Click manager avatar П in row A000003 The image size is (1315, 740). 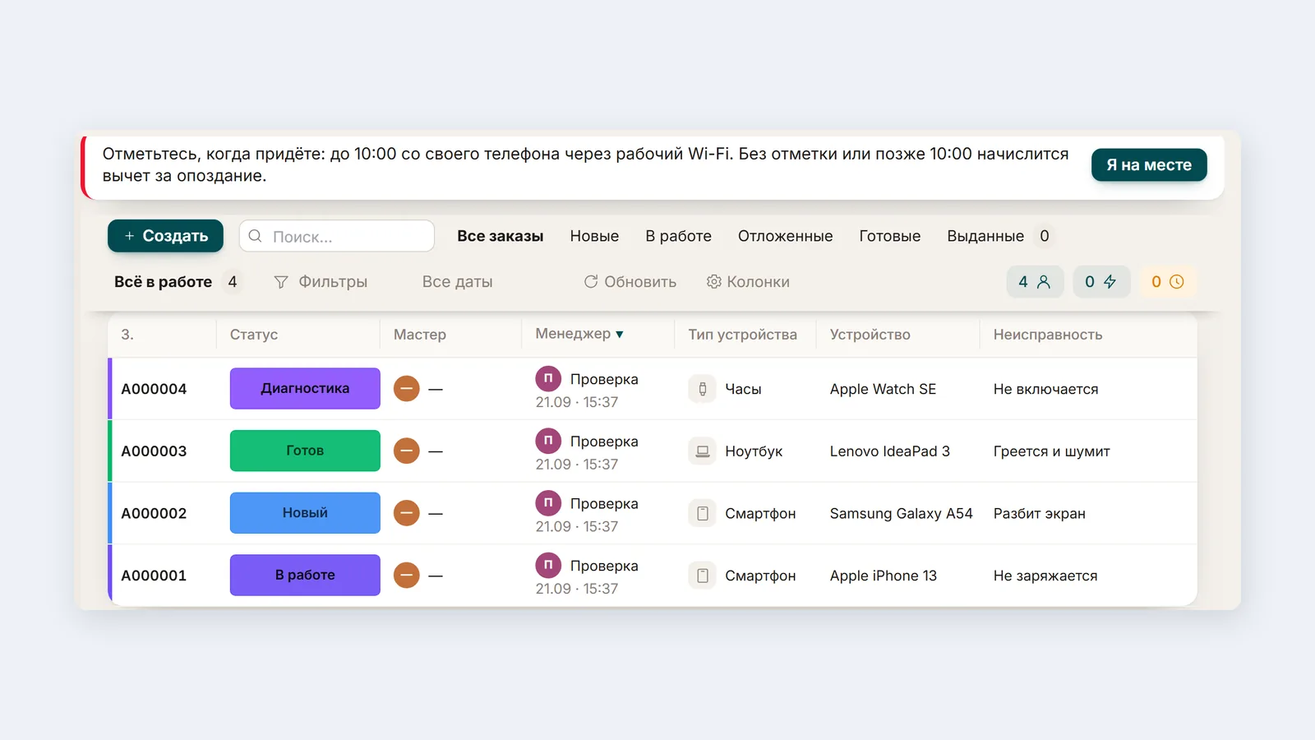click(x=548, y=441)
